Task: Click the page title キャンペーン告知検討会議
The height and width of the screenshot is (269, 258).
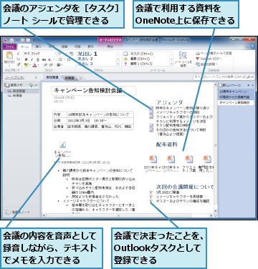Action: (x=88, y=91)
